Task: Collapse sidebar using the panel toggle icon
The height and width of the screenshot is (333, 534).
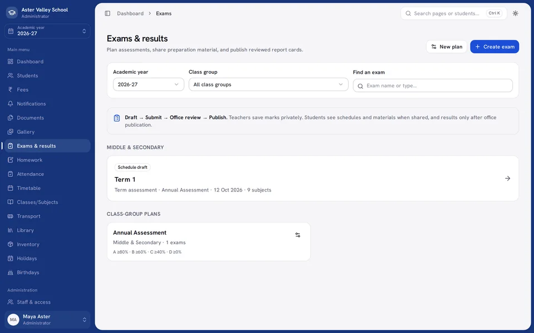Action: (x=107, y=13)
